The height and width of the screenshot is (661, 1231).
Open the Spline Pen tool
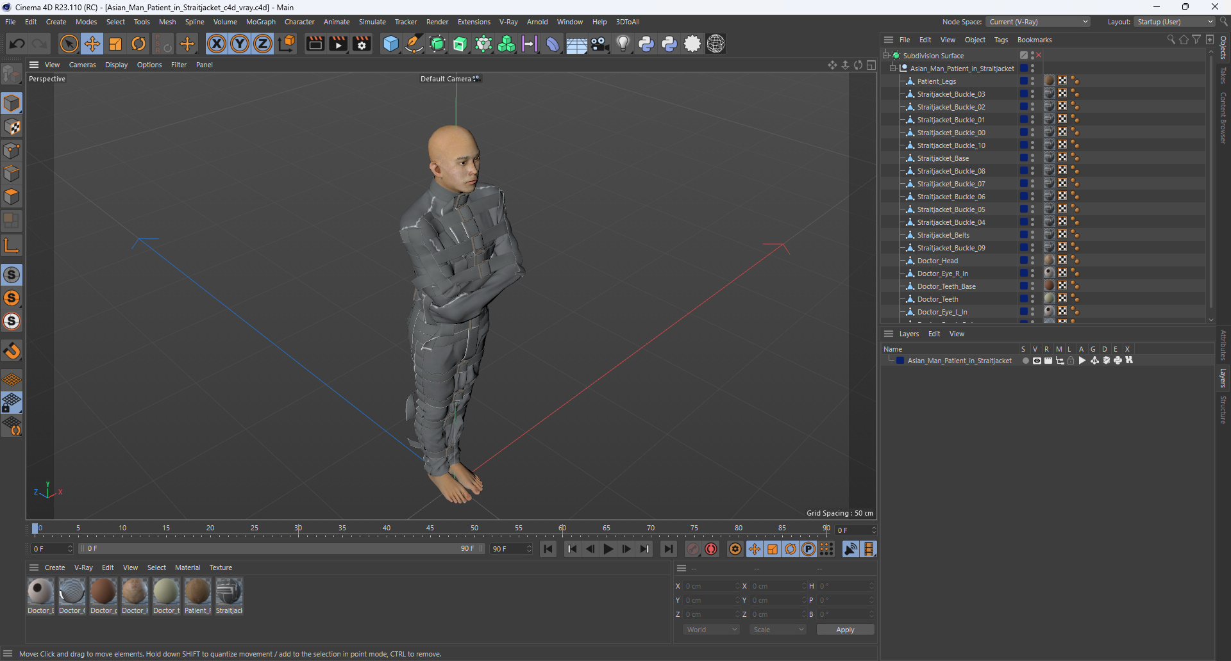(414, 44)
